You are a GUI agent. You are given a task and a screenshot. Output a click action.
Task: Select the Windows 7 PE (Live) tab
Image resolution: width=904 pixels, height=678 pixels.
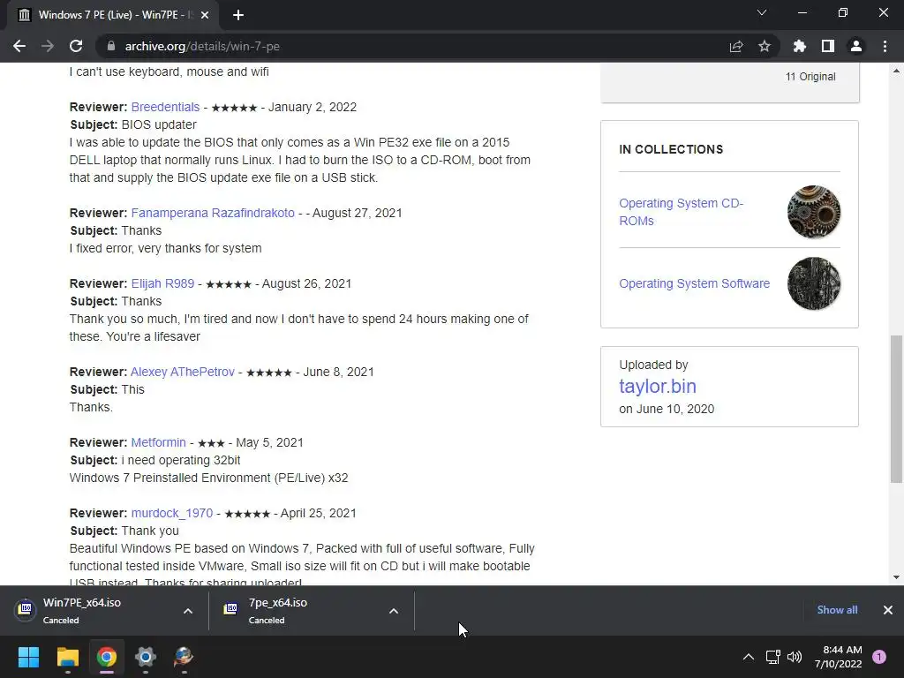coord(113,15)
